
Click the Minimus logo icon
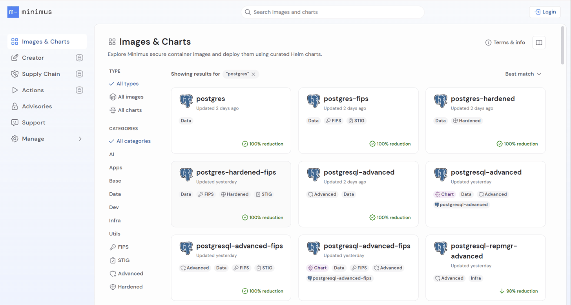click(x=13, y=12)
